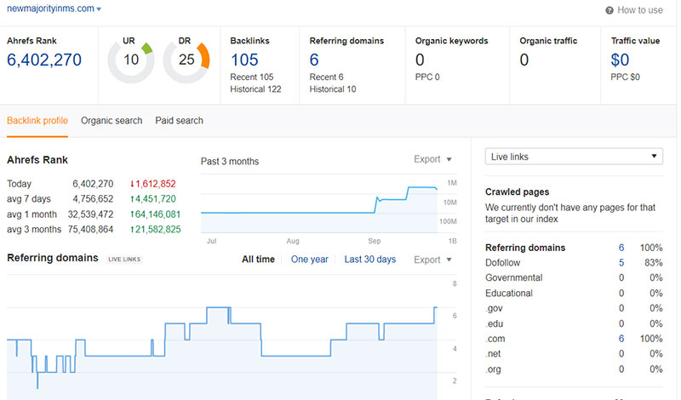Click the Traffic value $0
This screenshot has height=400, width=681.
(620, 60)
